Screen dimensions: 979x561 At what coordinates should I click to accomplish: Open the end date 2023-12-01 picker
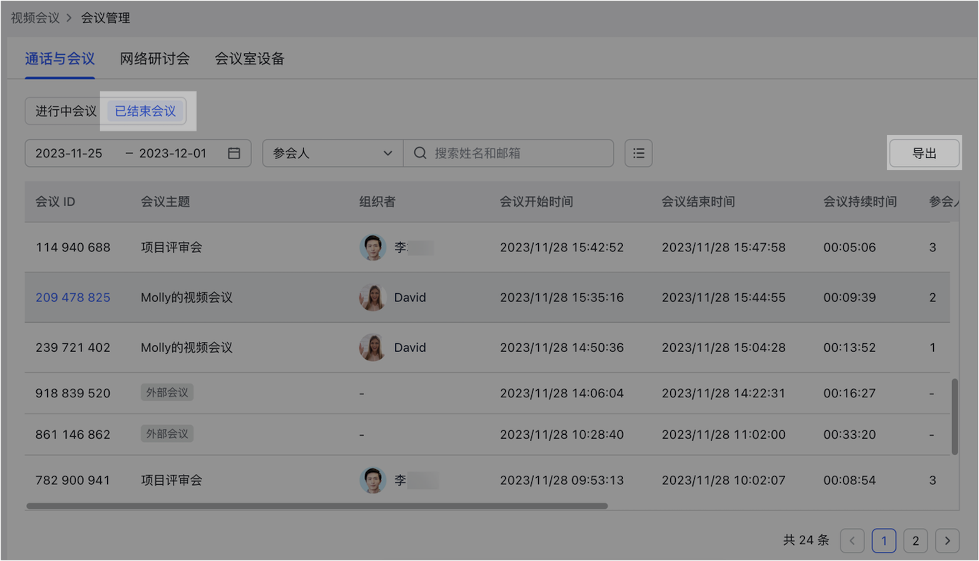pos(173,153)
